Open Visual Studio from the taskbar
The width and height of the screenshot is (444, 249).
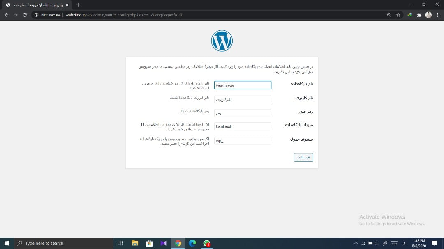click(x=164, y=243)
